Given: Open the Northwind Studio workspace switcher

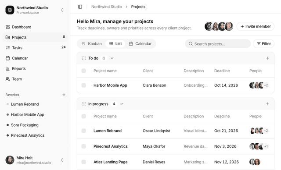Looking at the screenshot, I should click(35, 10).
